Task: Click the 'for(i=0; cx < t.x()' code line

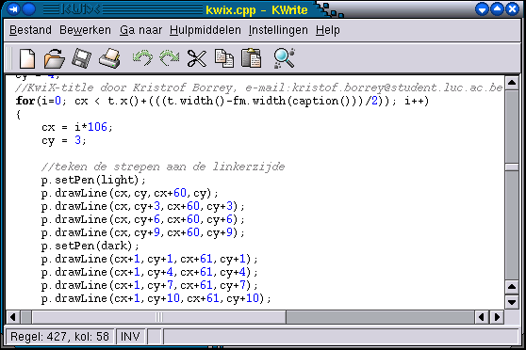Action: (222, 101)
